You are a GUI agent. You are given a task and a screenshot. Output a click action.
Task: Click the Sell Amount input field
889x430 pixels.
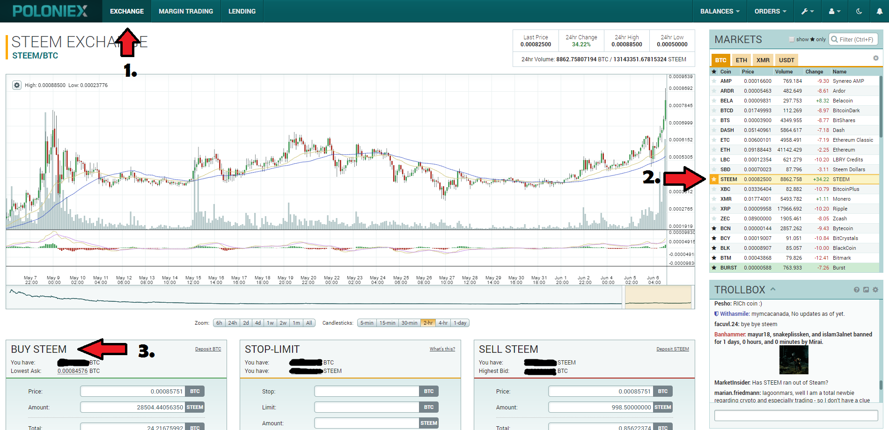click(x=601, y=407)
